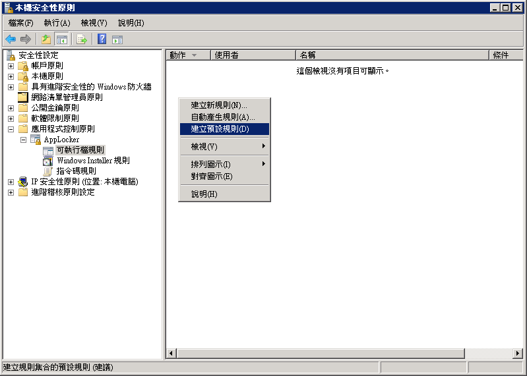Screen dimensions: 527x376
Task: Click the 指令碼規則 script icon
Action: pos(48,171)
